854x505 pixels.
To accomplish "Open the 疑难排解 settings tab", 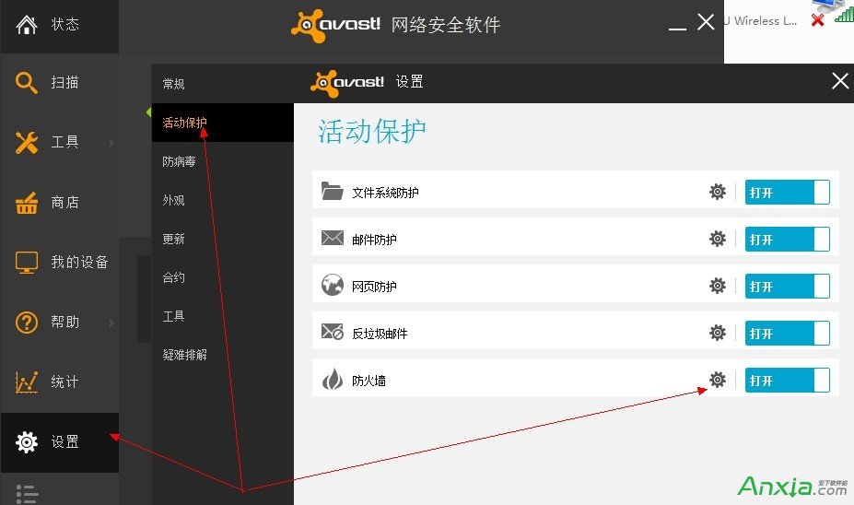I will 222,355.
